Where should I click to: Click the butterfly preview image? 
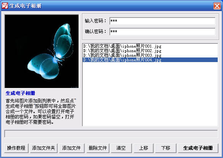coord(42,51)
